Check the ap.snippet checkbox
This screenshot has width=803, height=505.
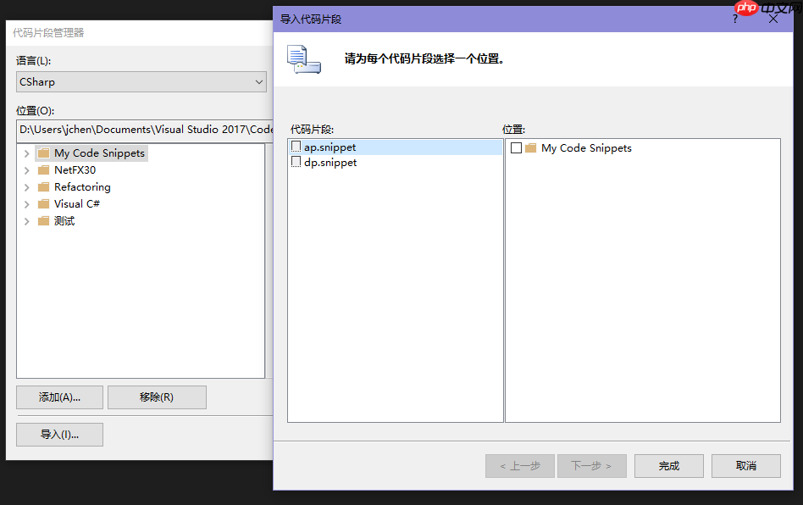coord(297,147)
